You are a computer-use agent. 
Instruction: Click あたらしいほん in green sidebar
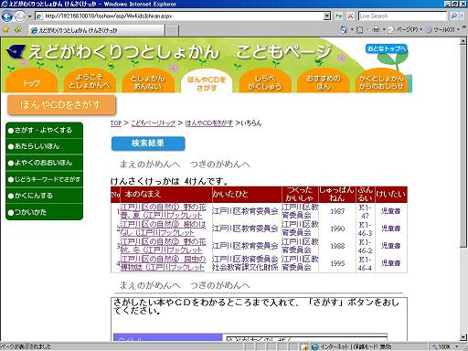click(x=44, y=146)
